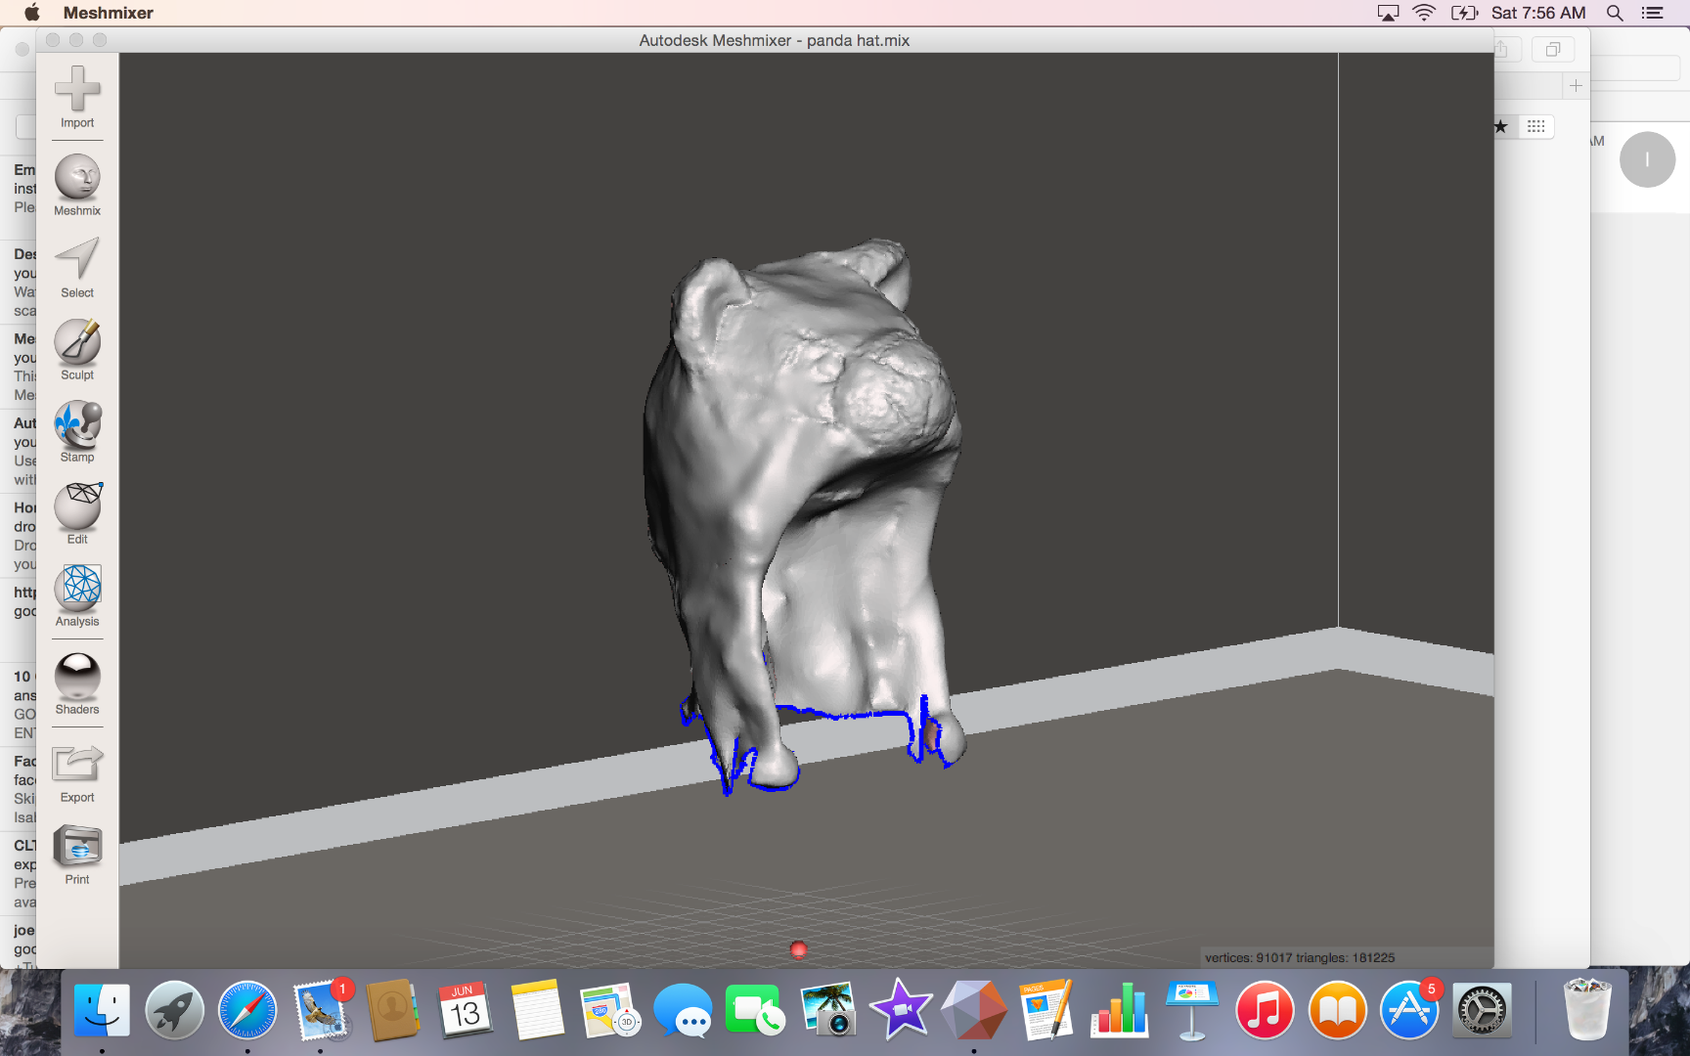Open Messages from the Dock
The image size is (1690, 1056).
(683, 1010)
